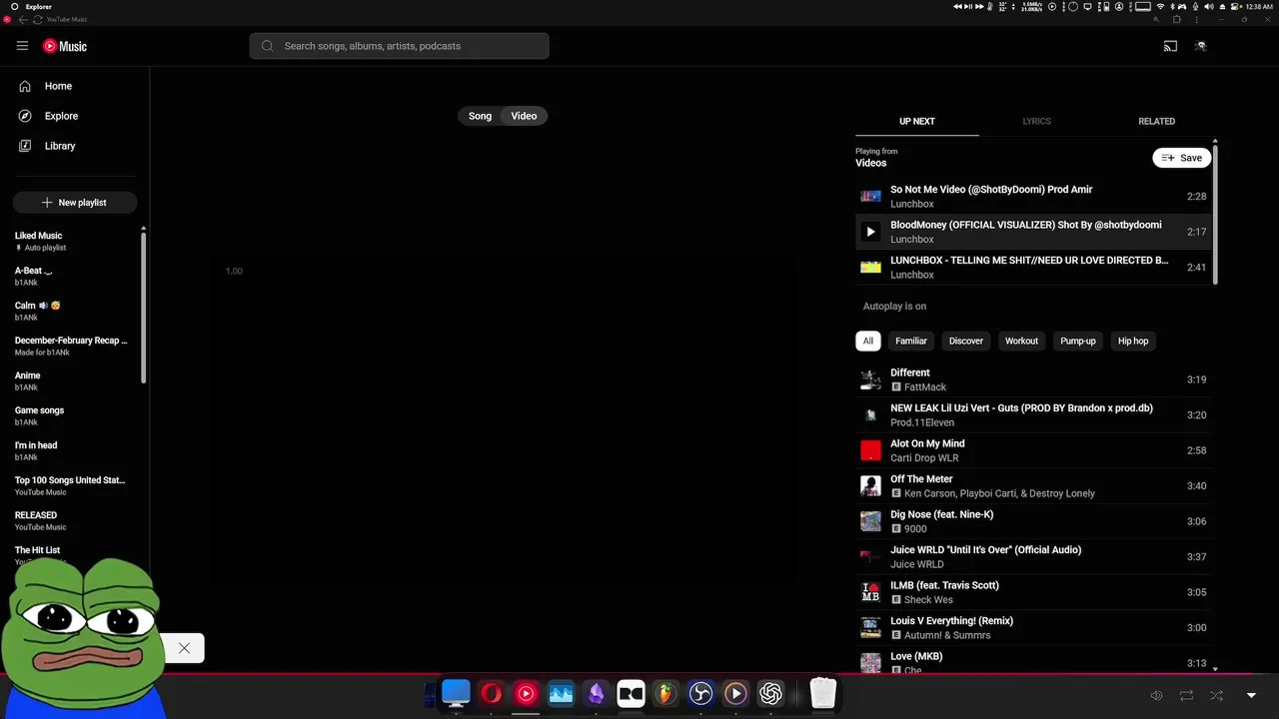Switch to the UP NEXT tab
This screenshot has height=719, width=1279.
917,121
